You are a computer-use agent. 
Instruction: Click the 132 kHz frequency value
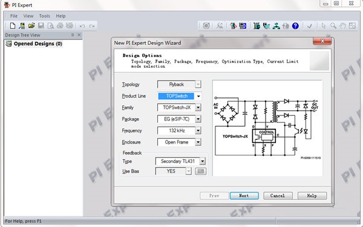[177, 131]
